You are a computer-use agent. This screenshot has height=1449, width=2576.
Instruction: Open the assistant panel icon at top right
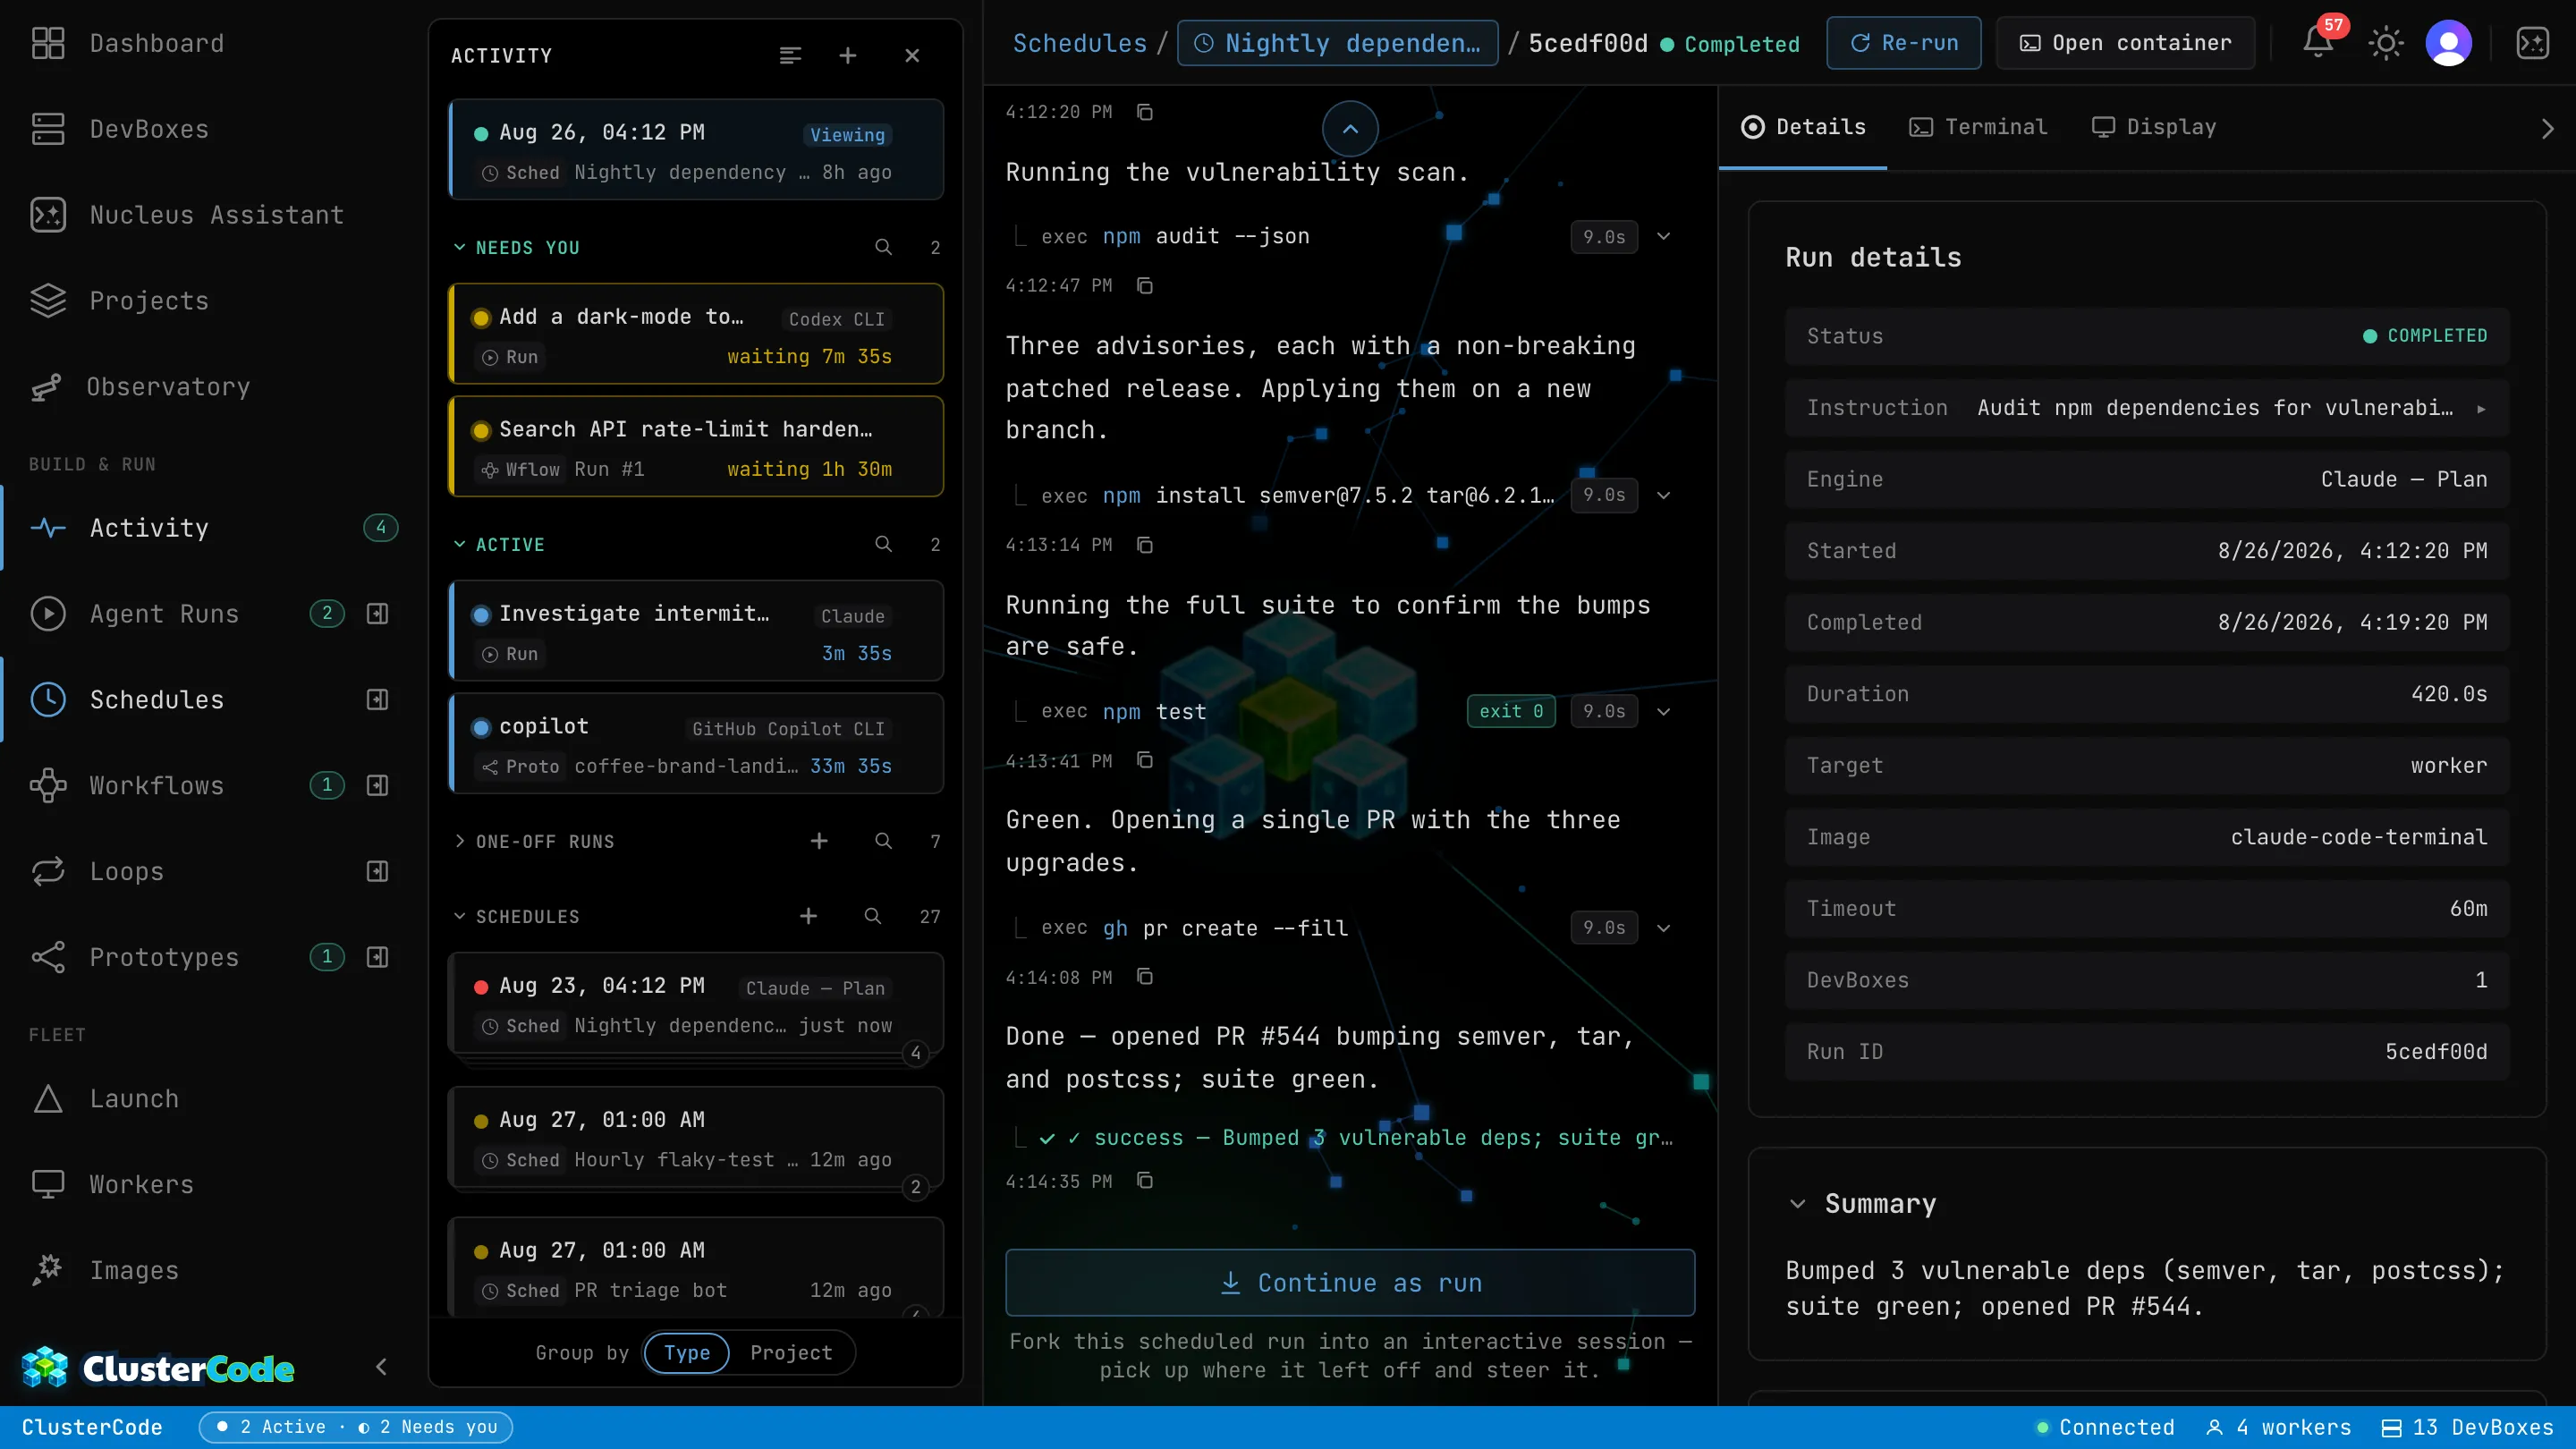point(2532,43)
